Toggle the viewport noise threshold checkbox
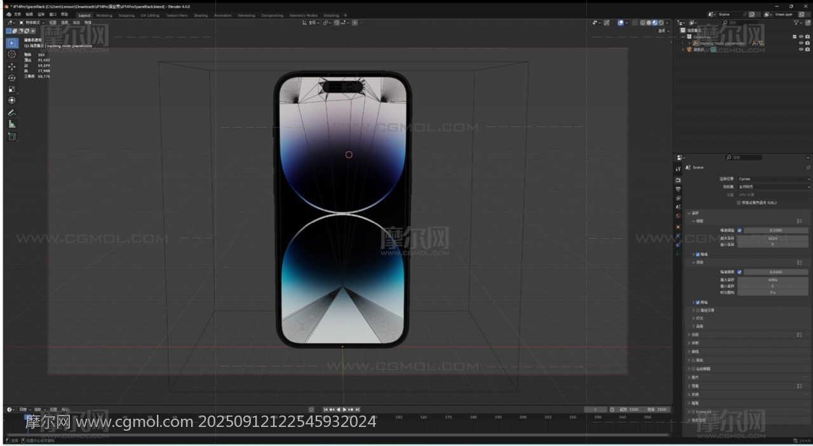Screen dimensions: 813x446 (x=739, y=230)
